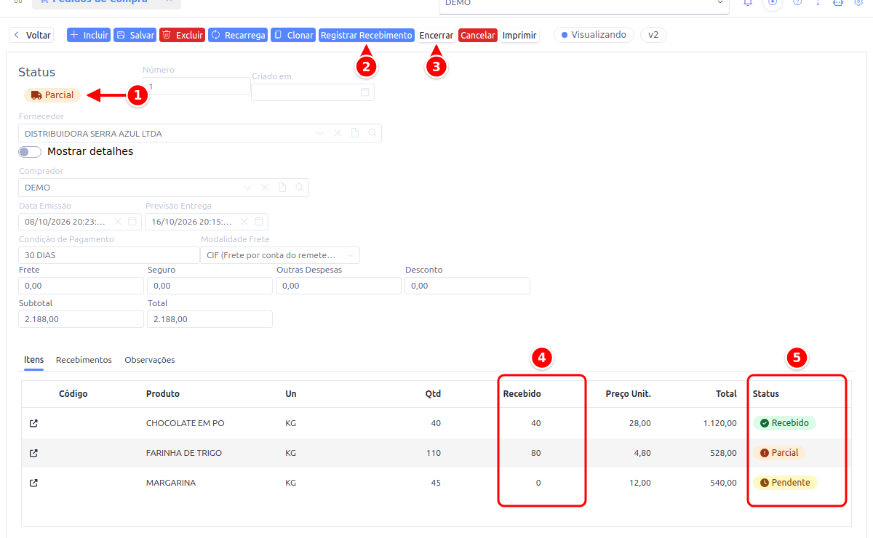Click the Comprador search magnifier icon
873x538 pixels.
coord(299,188)
